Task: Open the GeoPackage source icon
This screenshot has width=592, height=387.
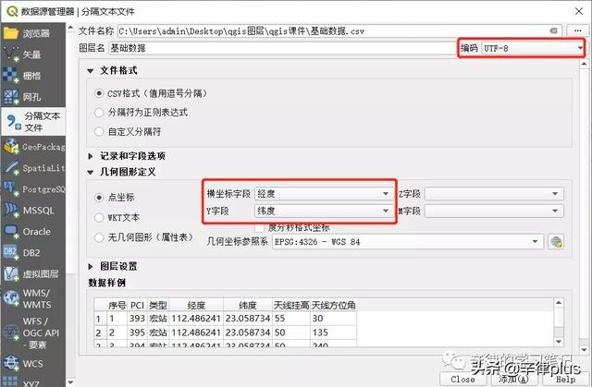Action: pos(13,146)
